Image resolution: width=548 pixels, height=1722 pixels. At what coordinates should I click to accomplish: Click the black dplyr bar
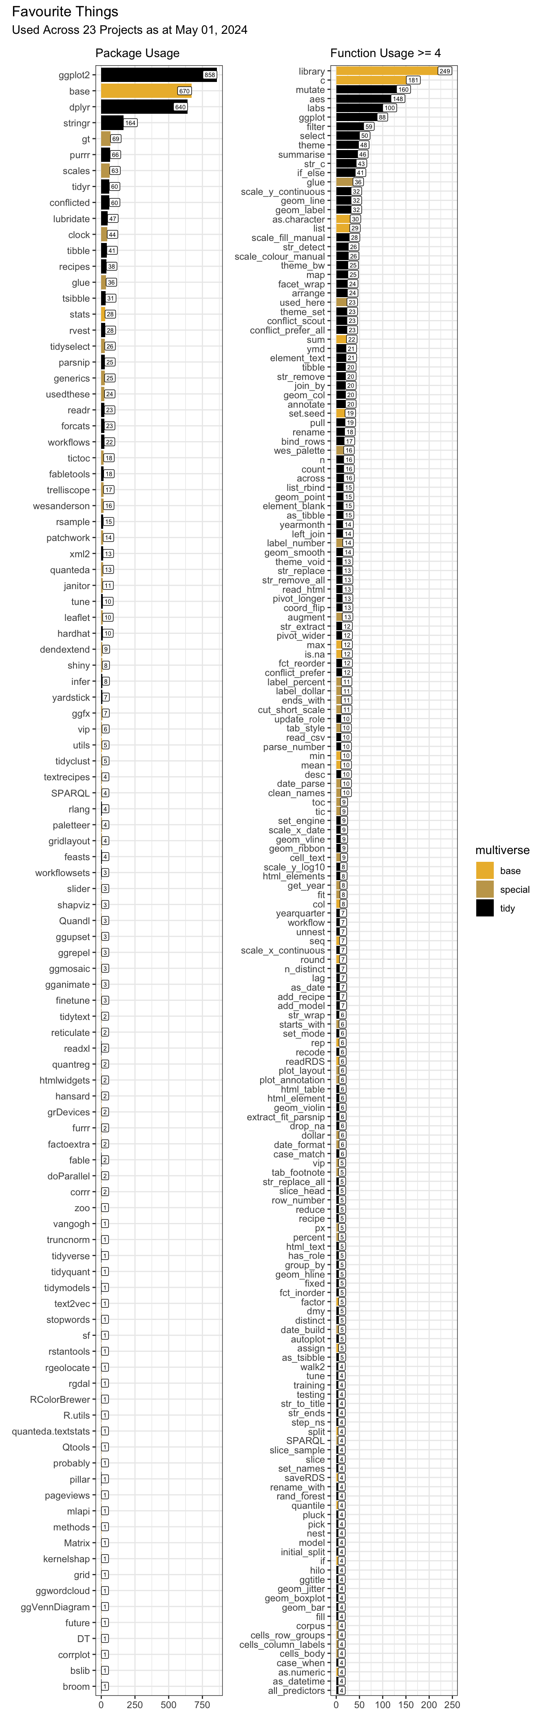(144, 107)
